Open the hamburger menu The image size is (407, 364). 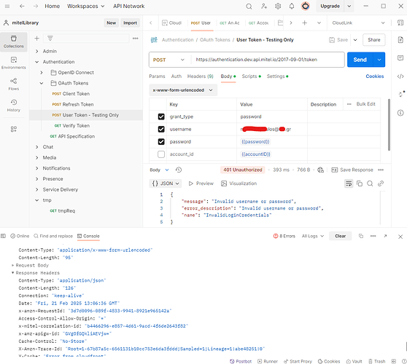[x=7, y=6]
